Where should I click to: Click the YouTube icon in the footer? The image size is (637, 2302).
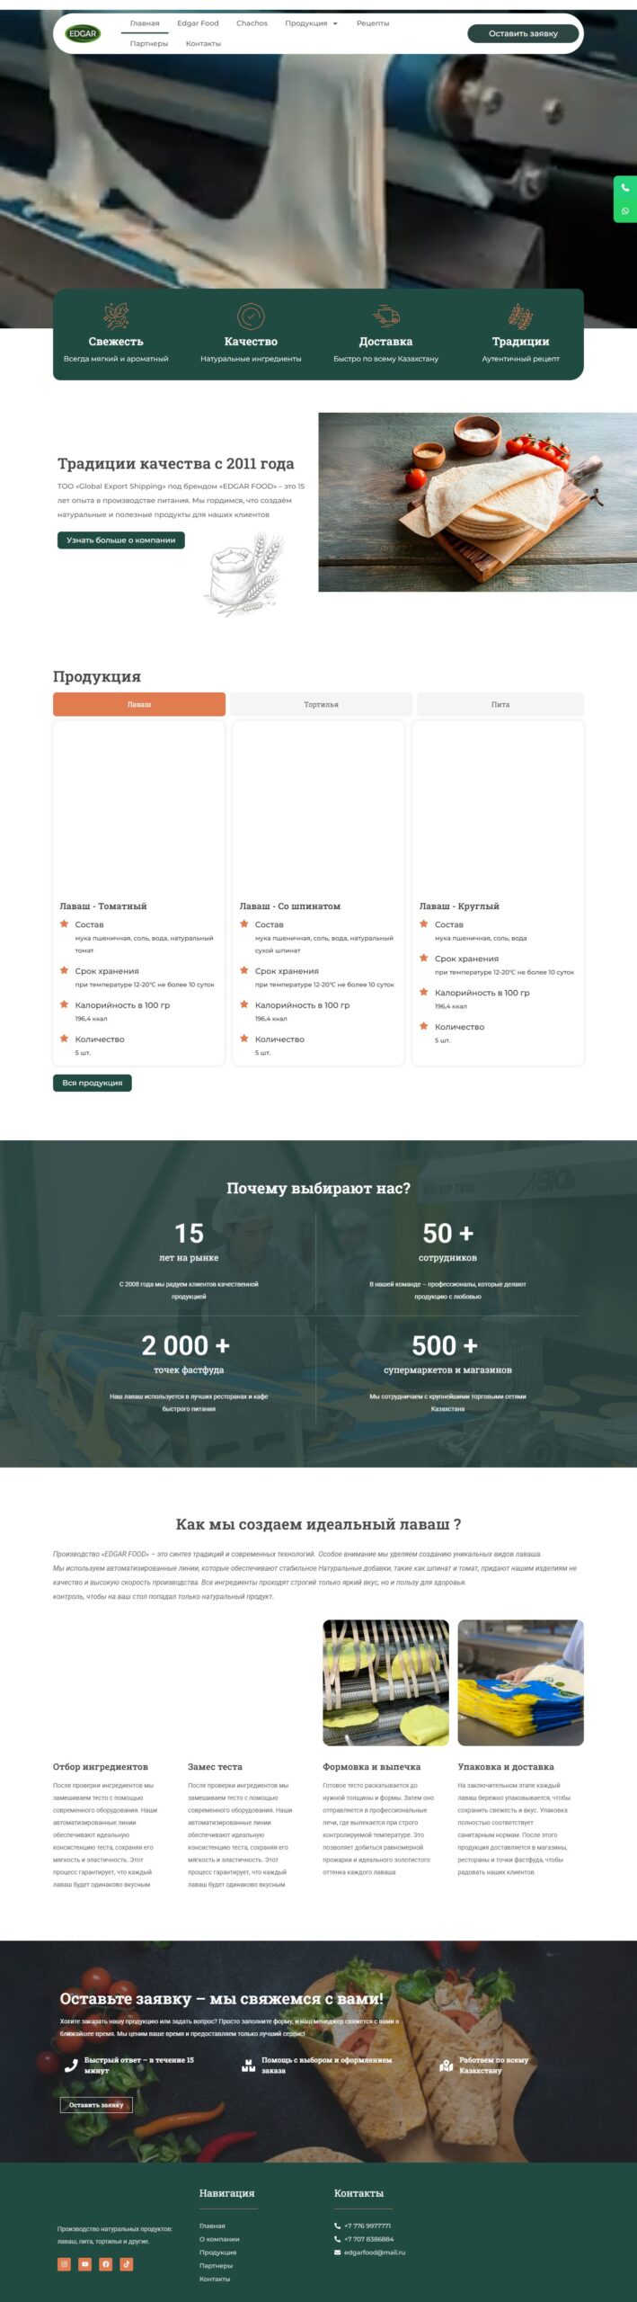click(84, 2264)
